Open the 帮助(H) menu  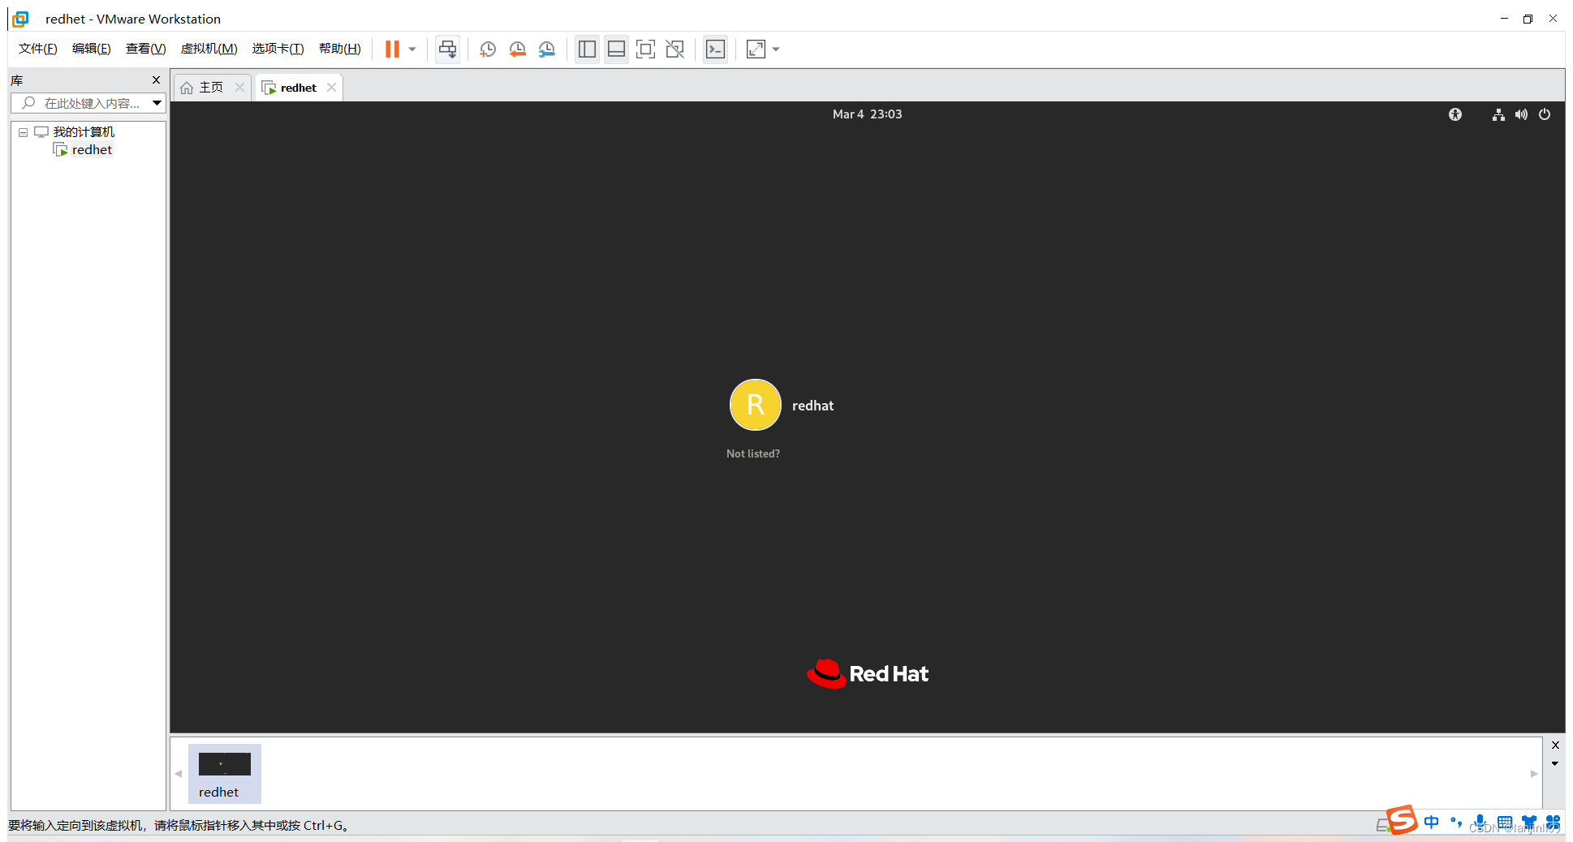(x=340, y=49)
